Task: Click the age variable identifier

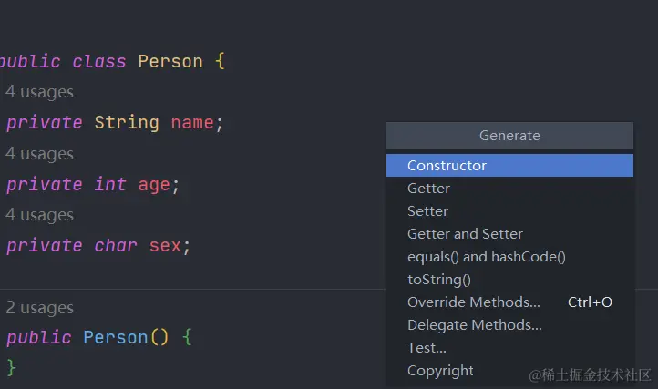Action: pos(154,185)
